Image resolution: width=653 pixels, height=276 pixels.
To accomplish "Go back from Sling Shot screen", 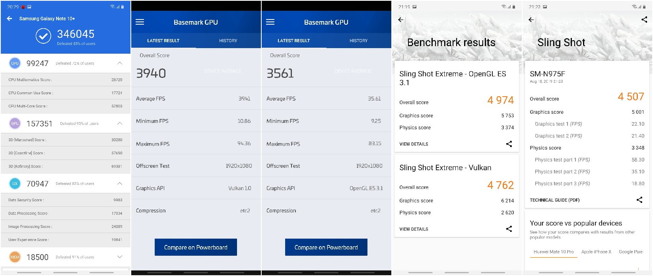I will point(531,19).
